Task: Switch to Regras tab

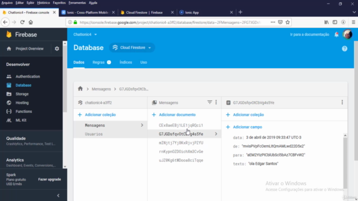Action: pos(102,62)
